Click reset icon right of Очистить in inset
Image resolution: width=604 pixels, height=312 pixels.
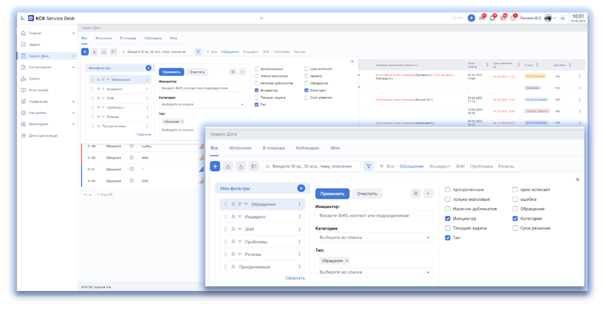click(416, 194)
